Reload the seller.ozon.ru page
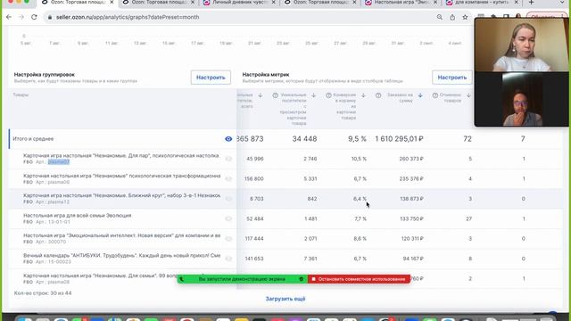Image resolution: width=571 pixels, height=321 pixels. (34, 17)
